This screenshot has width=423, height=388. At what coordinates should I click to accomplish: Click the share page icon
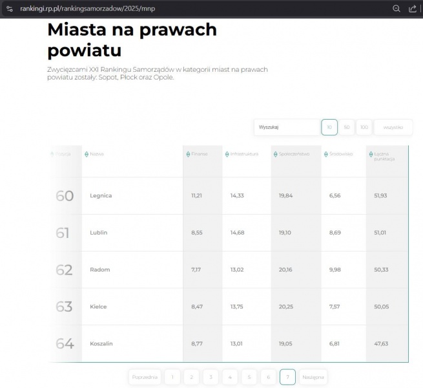tap(413, 8)
